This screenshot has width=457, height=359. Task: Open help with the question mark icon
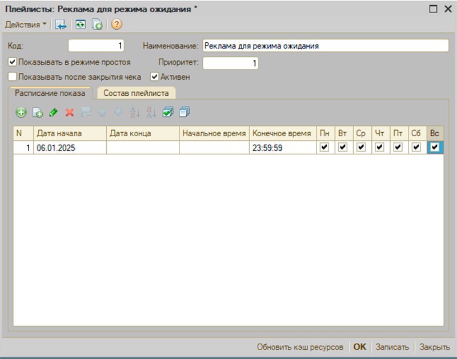117,25
